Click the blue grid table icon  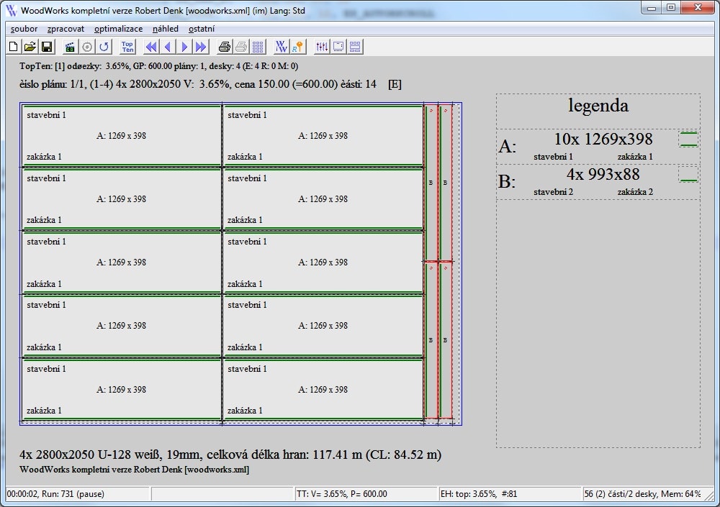coord(258,46)
